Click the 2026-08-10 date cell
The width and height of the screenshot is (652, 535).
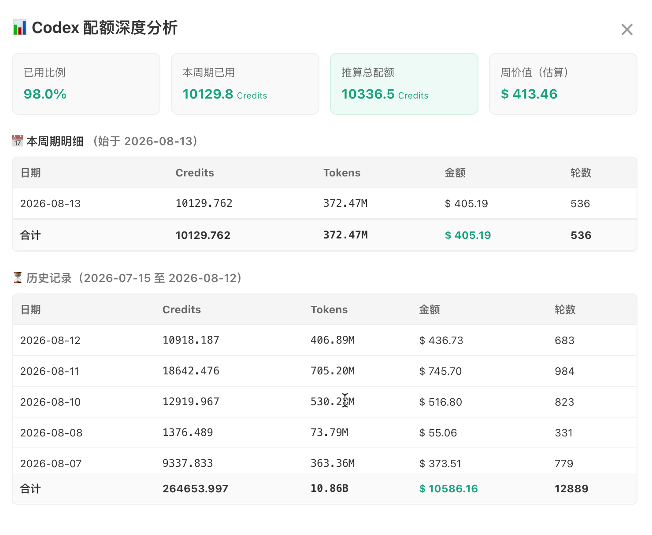point(50,402)
